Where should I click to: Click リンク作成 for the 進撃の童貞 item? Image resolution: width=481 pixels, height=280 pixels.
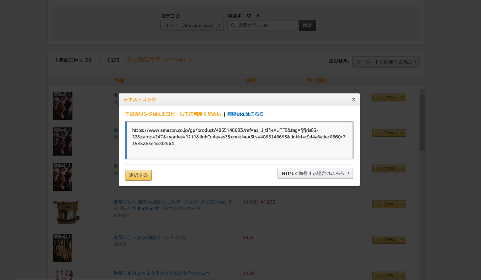(x=384, y=275)
